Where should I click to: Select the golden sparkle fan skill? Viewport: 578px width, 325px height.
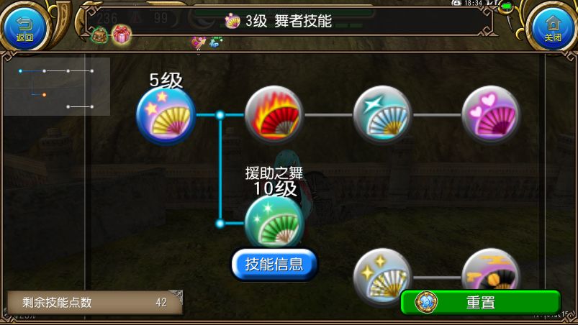[382, 275]
